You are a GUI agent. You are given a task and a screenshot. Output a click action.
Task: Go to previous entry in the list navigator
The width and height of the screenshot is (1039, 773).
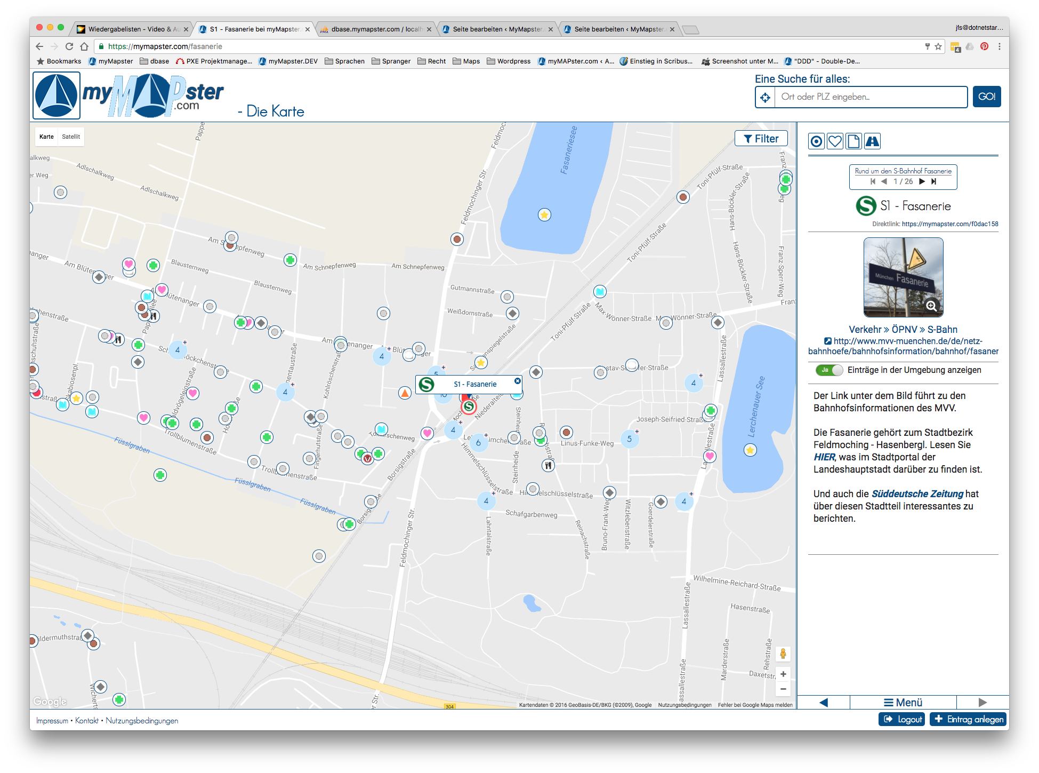(884, 181)
